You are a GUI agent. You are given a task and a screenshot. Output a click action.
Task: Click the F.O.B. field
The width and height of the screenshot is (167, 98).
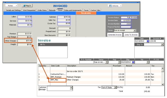click(x=157, y=62)
